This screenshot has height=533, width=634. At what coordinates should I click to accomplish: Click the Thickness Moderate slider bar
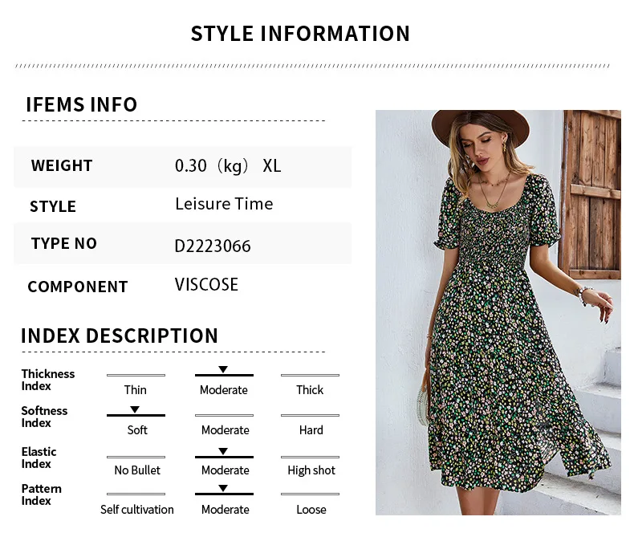pos(224,375)
